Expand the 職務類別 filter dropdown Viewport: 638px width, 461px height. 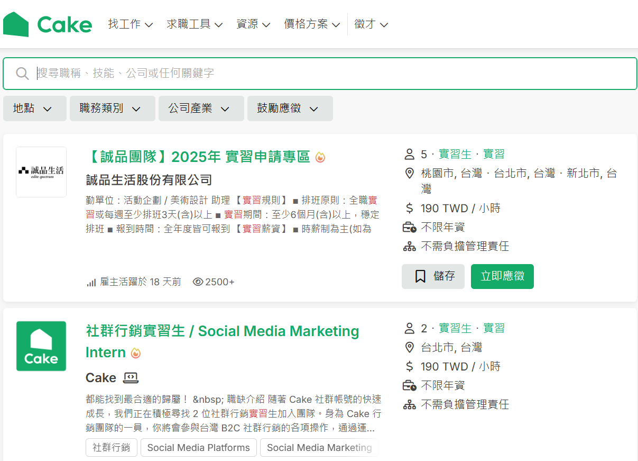click(113, 109)
